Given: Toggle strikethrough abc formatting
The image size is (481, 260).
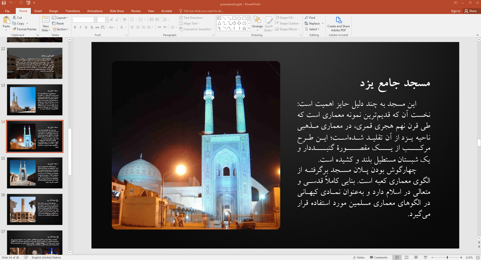Looking at the screenshot, I should click(x=97, y=27).
